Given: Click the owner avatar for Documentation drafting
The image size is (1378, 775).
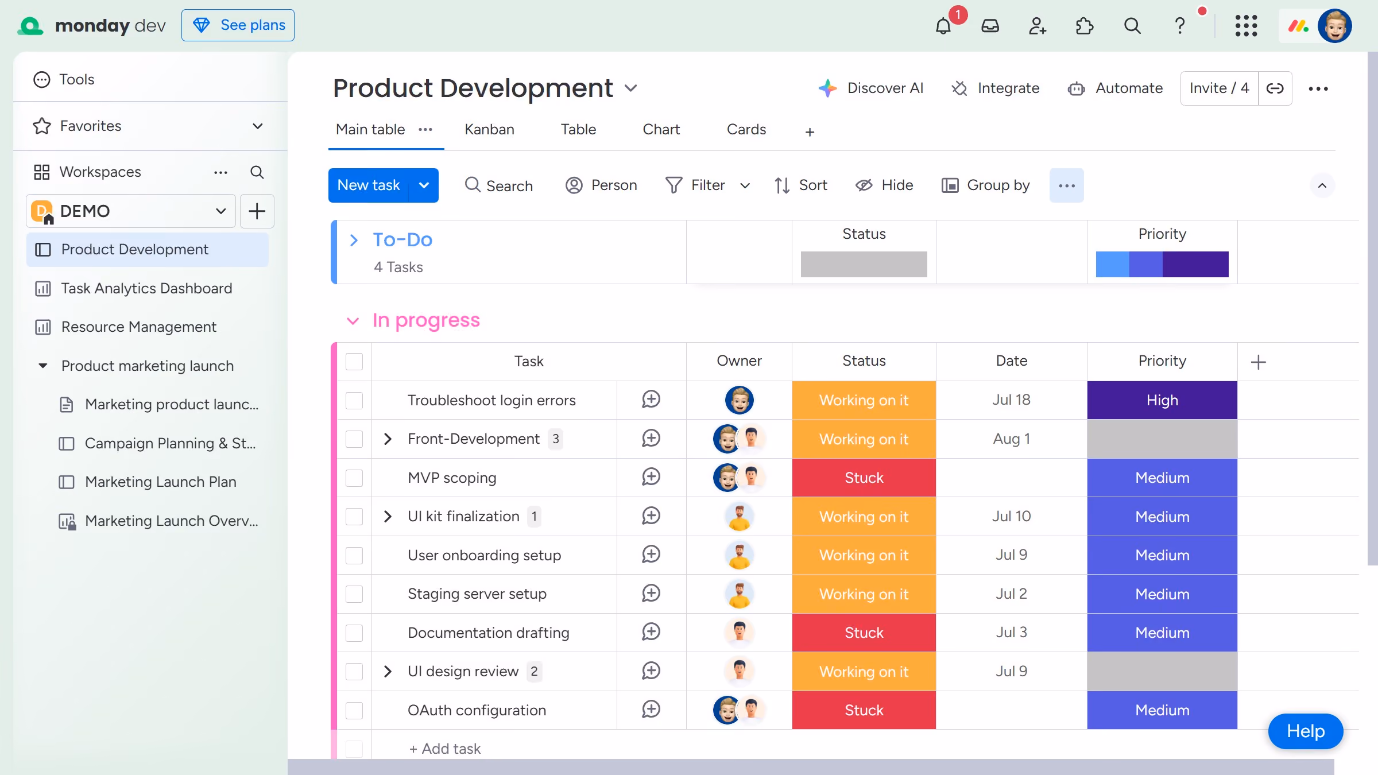Looking at the screenshot, I should click(739, 632).
